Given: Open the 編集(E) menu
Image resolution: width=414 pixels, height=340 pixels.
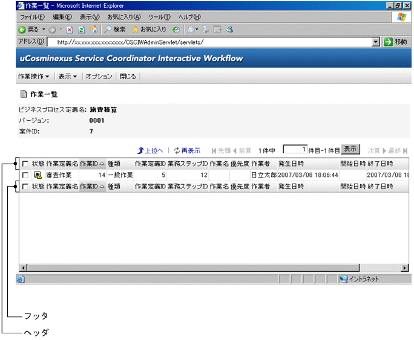Looking at the screenshot, I should click(x=62, y=17).
